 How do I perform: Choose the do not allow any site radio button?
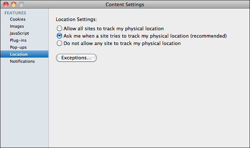coord(59,43)
